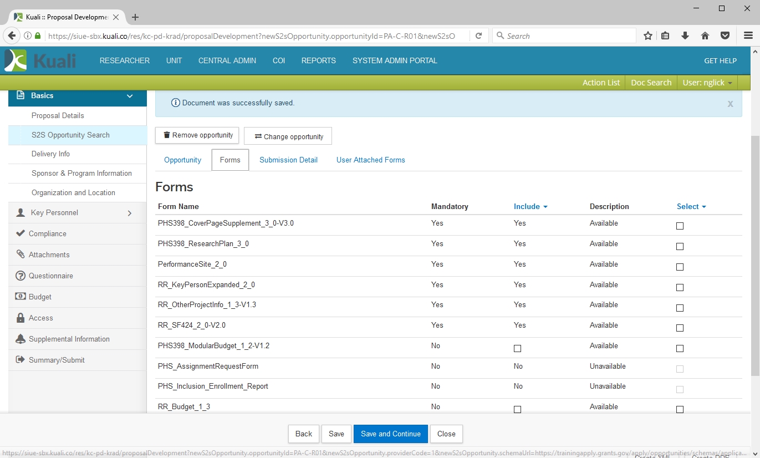Click the Supplemental Information bell icon
Screen dimensions: 760x458
point(21,339)
